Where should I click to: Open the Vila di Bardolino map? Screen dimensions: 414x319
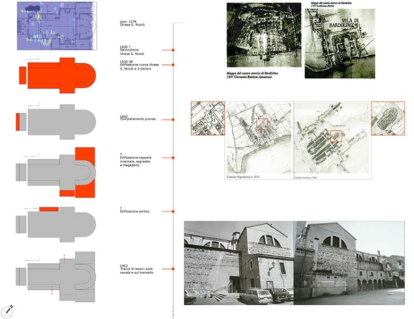click(339, 43)
